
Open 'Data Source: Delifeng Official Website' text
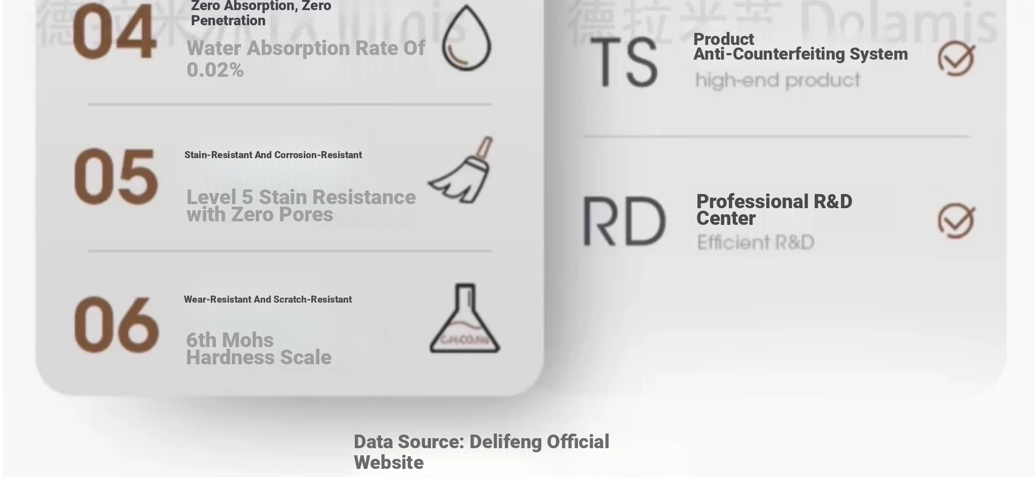482,452
